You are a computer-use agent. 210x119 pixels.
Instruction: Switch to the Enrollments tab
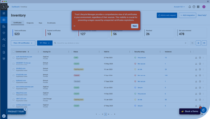click(x=51, y=23)
